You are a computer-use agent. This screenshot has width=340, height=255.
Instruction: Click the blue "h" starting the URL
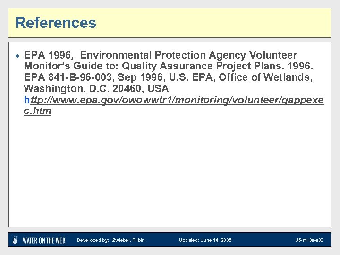26,101
